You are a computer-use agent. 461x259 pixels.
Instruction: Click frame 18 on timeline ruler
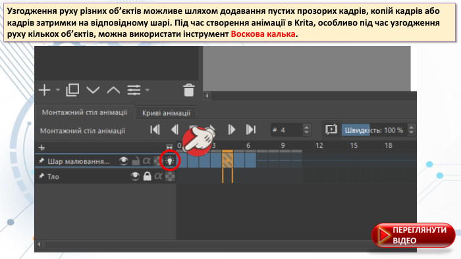(389, 145)
